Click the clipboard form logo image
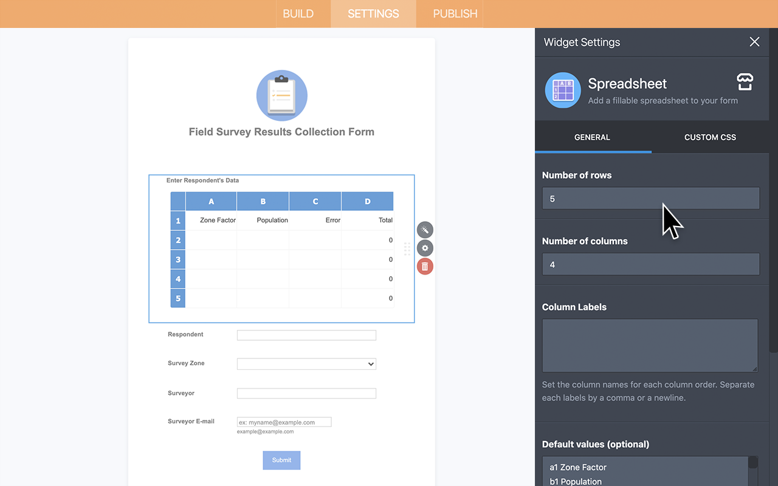Viewport: 778px width, 486px height. (281, 96)
